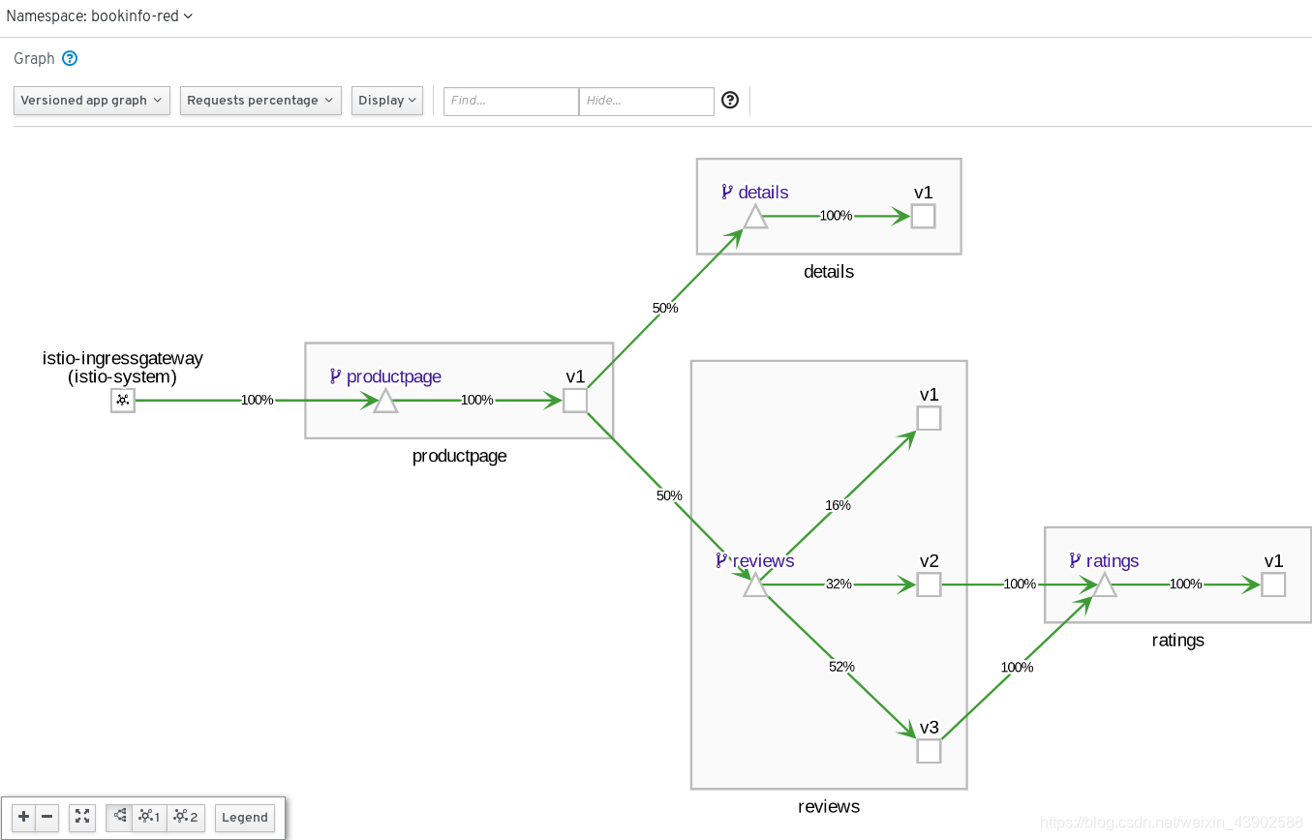
Task: Click the ratings app box caption
Action: 1177,640
